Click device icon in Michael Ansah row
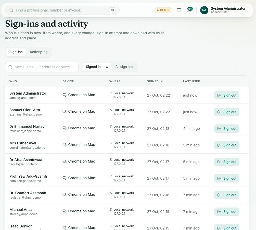The height and width of the screenshot is (230, 256). [x=65, y=211]
